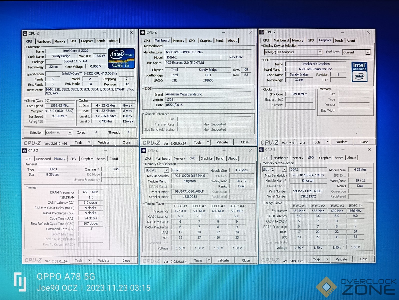
Task: Click the Intel Core i5 logo badge
Action: tap(121, 58)
